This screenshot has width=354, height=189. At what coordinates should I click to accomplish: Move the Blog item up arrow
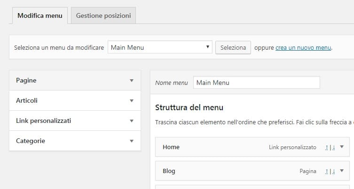tap(327, 172)
